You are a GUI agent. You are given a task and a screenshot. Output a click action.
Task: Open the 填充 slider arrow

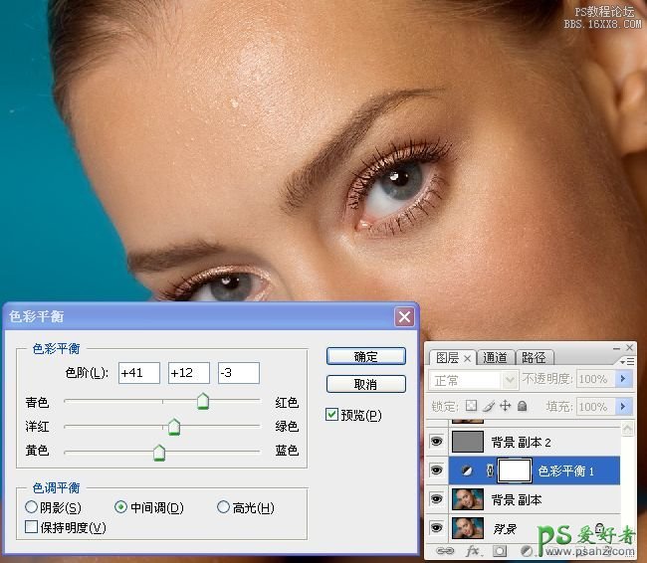(x=623, y=407)
